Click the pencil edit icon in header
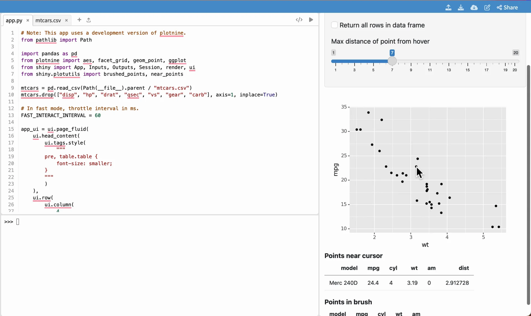This screenshot has width=531, height=316. point(487,7)
